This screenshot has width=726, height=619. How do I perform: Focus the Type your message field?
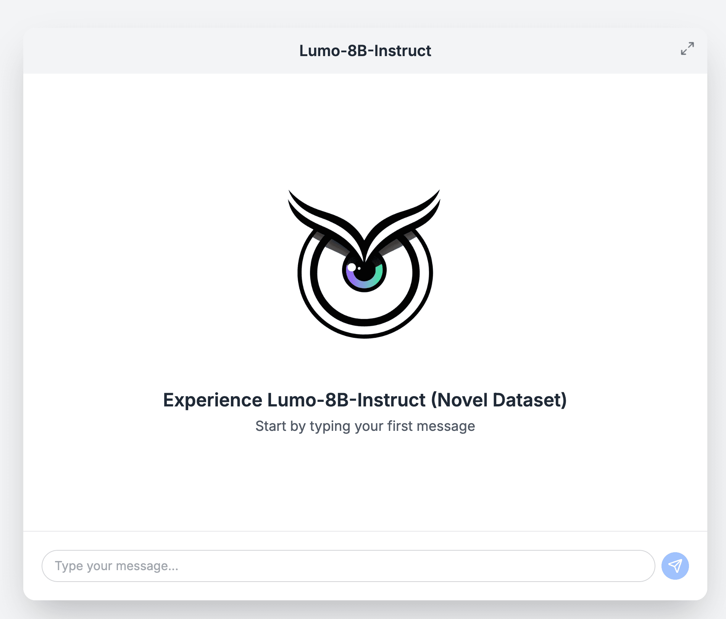(348, 566)
